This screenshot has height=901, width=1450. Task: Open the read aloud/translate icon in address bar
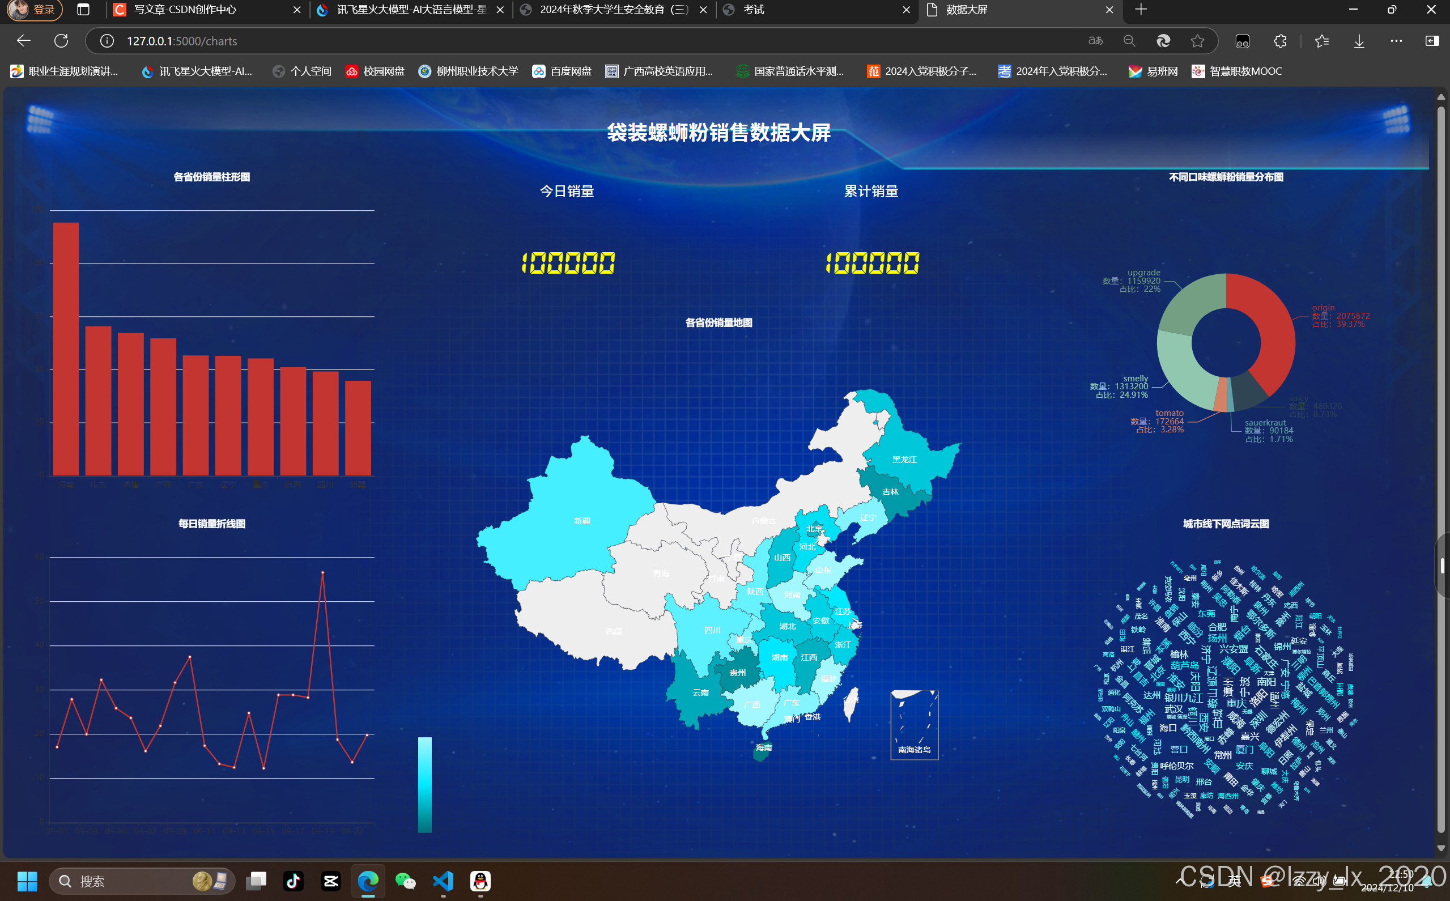(x=1095, y=41)
